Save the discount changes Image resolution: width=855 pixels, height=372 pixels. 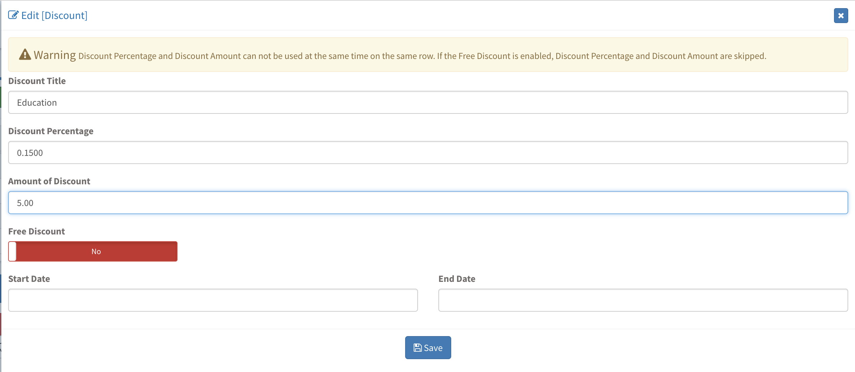428,348
